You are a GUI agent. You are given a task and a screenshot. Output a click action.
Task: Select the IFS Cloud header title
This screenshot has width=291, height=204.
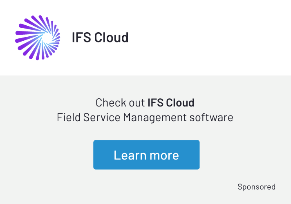(x=100, y=38)
